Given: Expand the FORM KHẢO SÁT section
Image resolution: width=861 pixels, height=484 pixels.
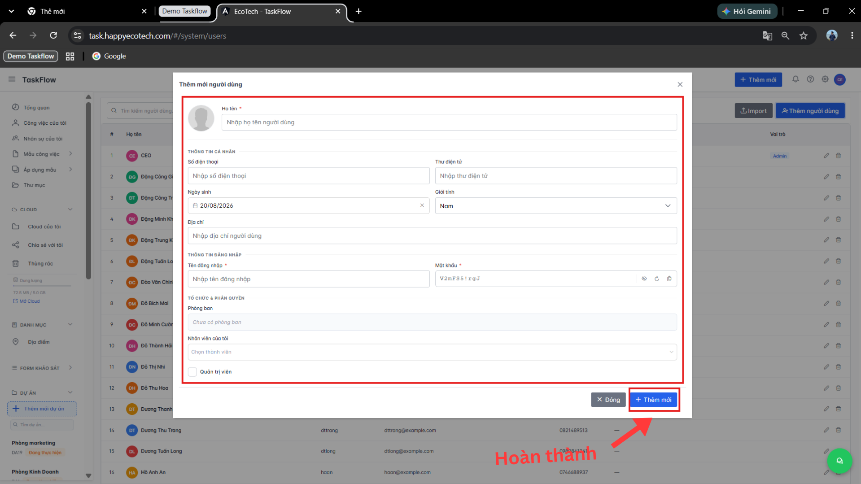Looking at the screenshot, I should pyautogui.click(x=70, y=368).
